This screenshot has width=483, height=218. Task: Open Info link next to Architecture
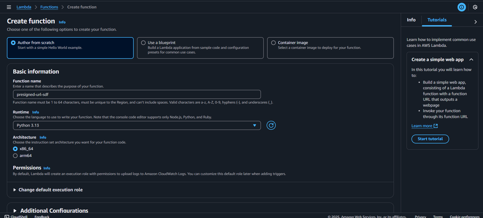(x=43, y=137)
